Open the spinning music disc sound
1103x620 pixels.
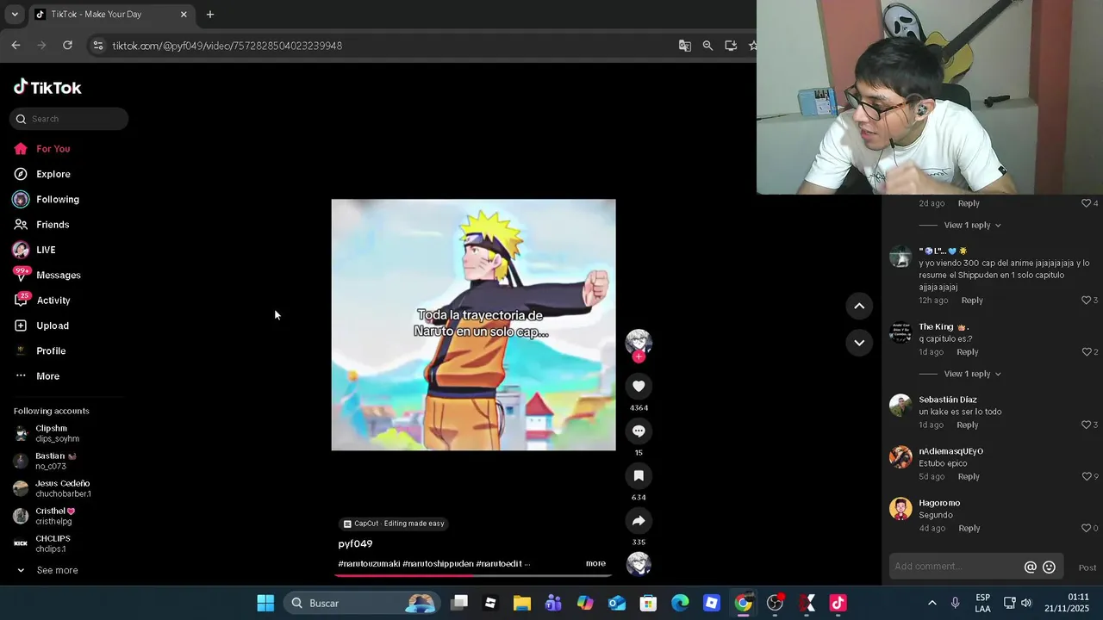(639, 563)
